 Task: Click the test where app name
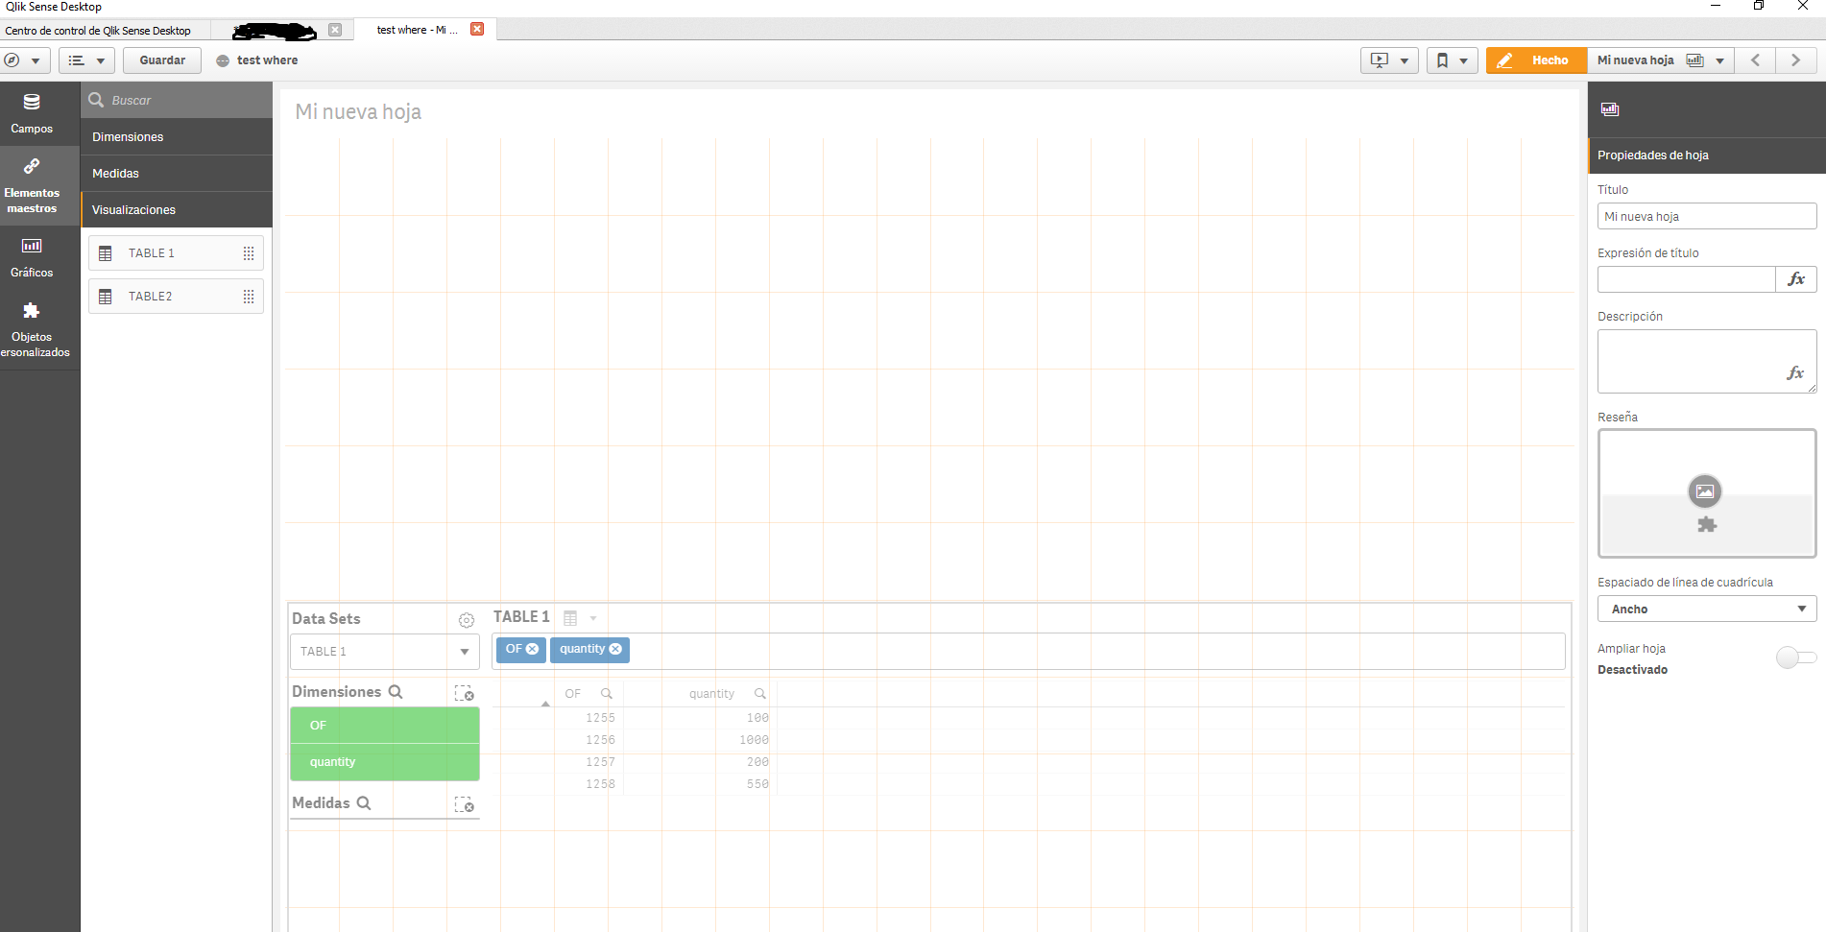point(267,60)
